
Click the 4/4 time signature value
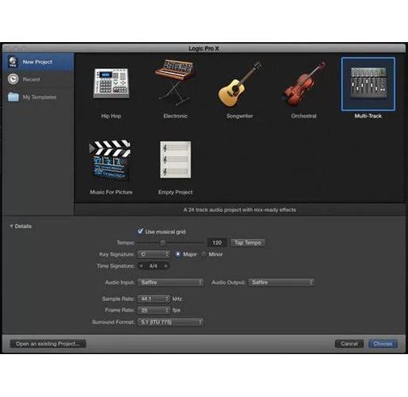click(153, 266)
